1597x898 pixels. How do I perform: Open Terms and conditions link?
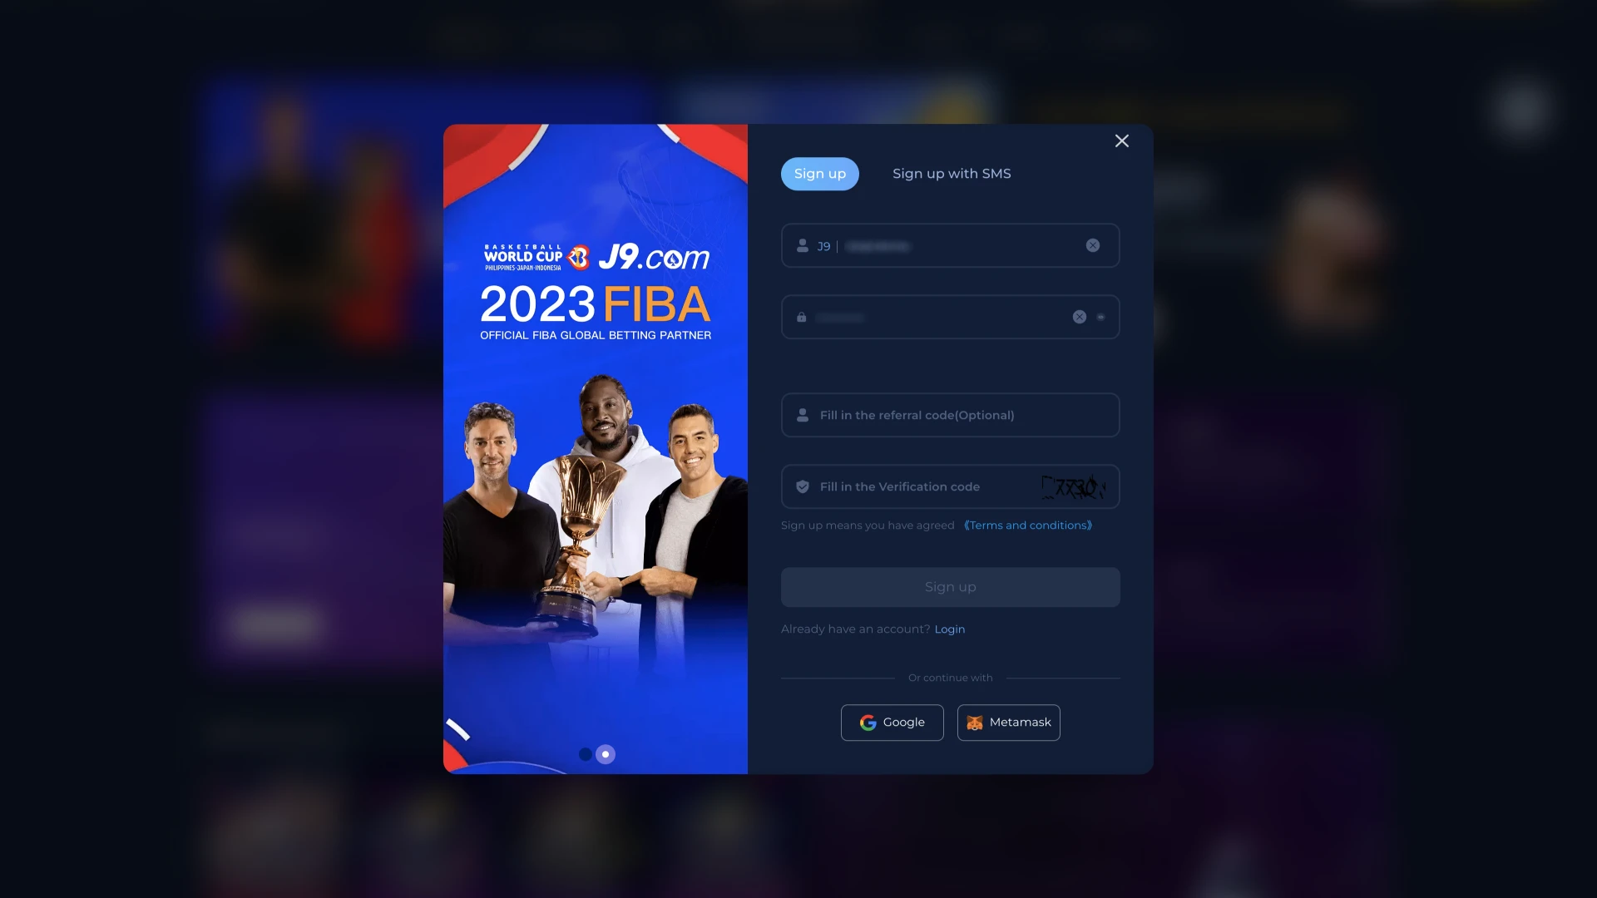click(x=1026, y=525)
